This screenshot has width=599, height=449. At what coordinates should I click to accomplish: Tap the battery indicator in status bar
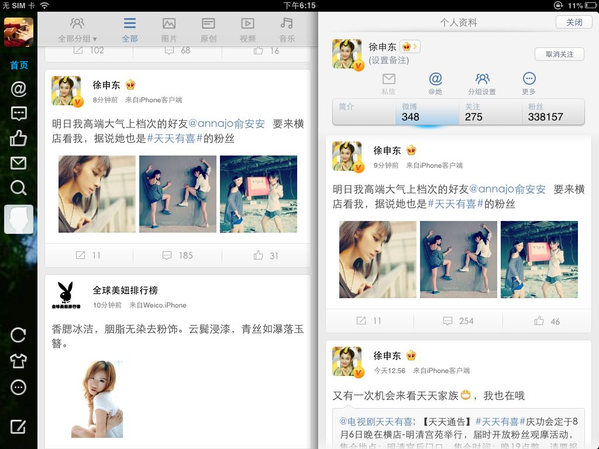[591, 5]
